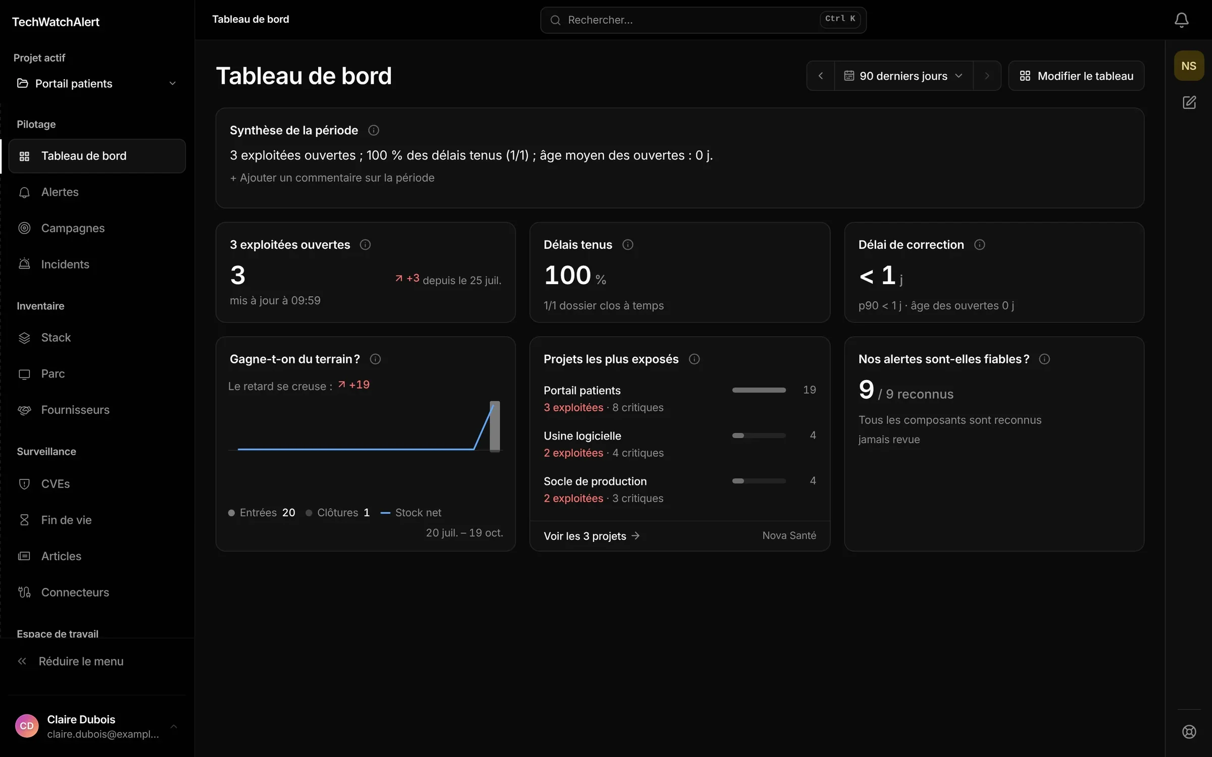Click the Entrées 20 legend item
Screen dimensions: 1212x757
(x=262, y=513)
